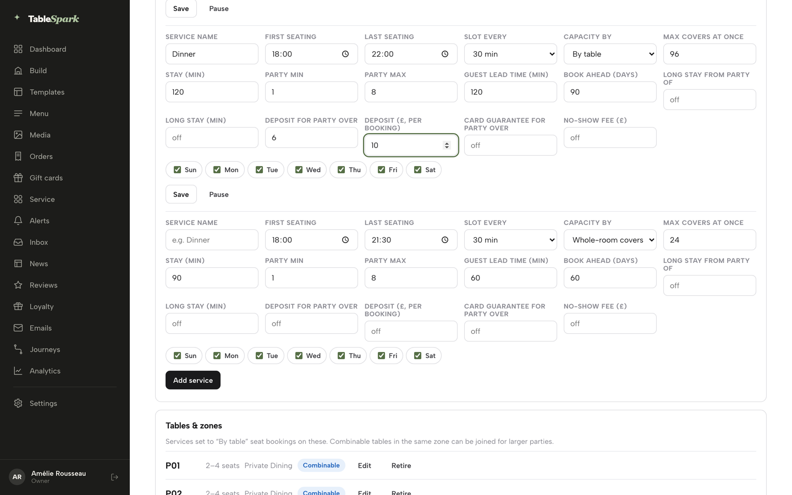Uncheck Sat for the Dinner service

(x=417, y=170)
